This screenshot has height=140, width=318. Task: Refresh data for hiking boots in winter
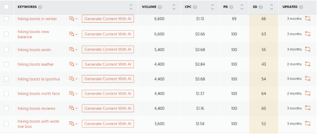coord(308,19)
